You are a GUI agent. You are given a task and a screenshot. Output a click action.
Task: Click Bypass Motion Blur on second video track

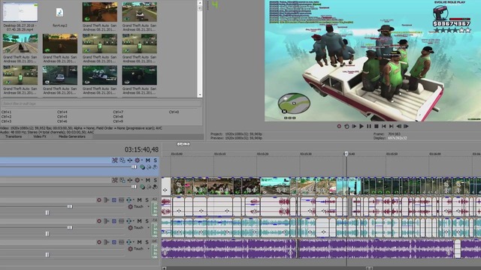point(115,180)
